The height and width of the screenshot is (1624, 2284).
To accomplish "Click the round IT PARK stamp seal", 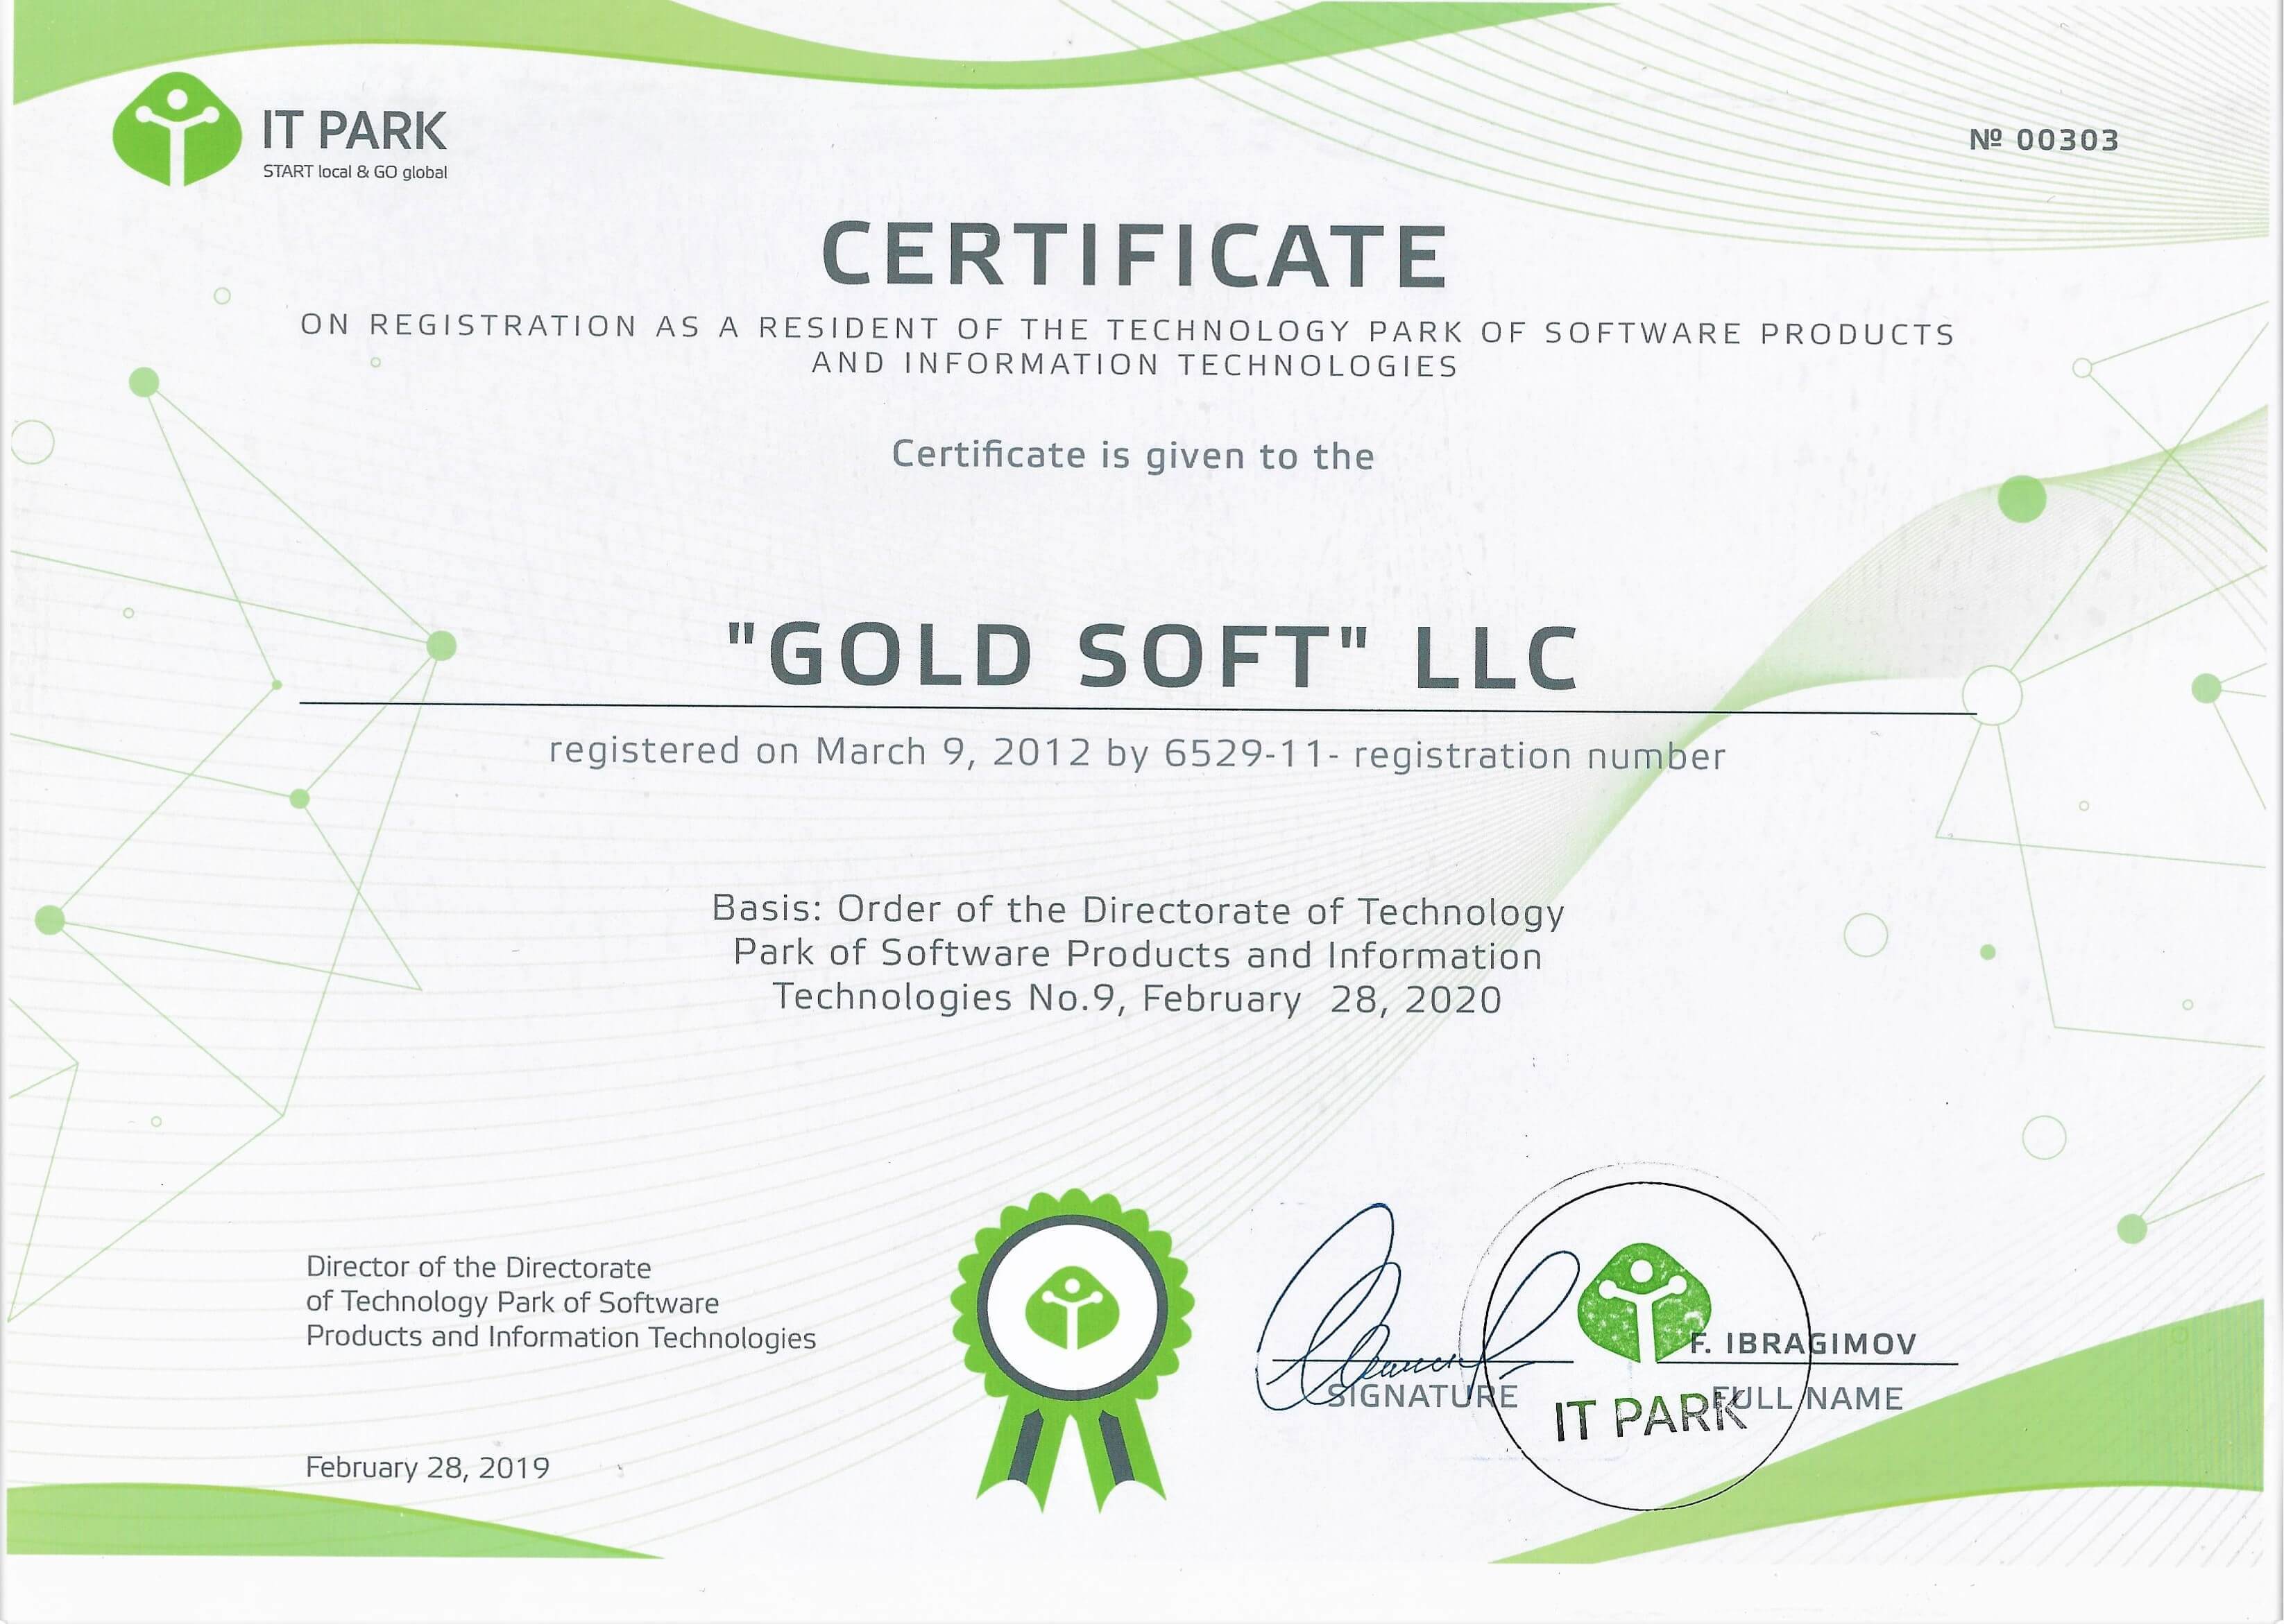I will (x=1648, y=1345).
